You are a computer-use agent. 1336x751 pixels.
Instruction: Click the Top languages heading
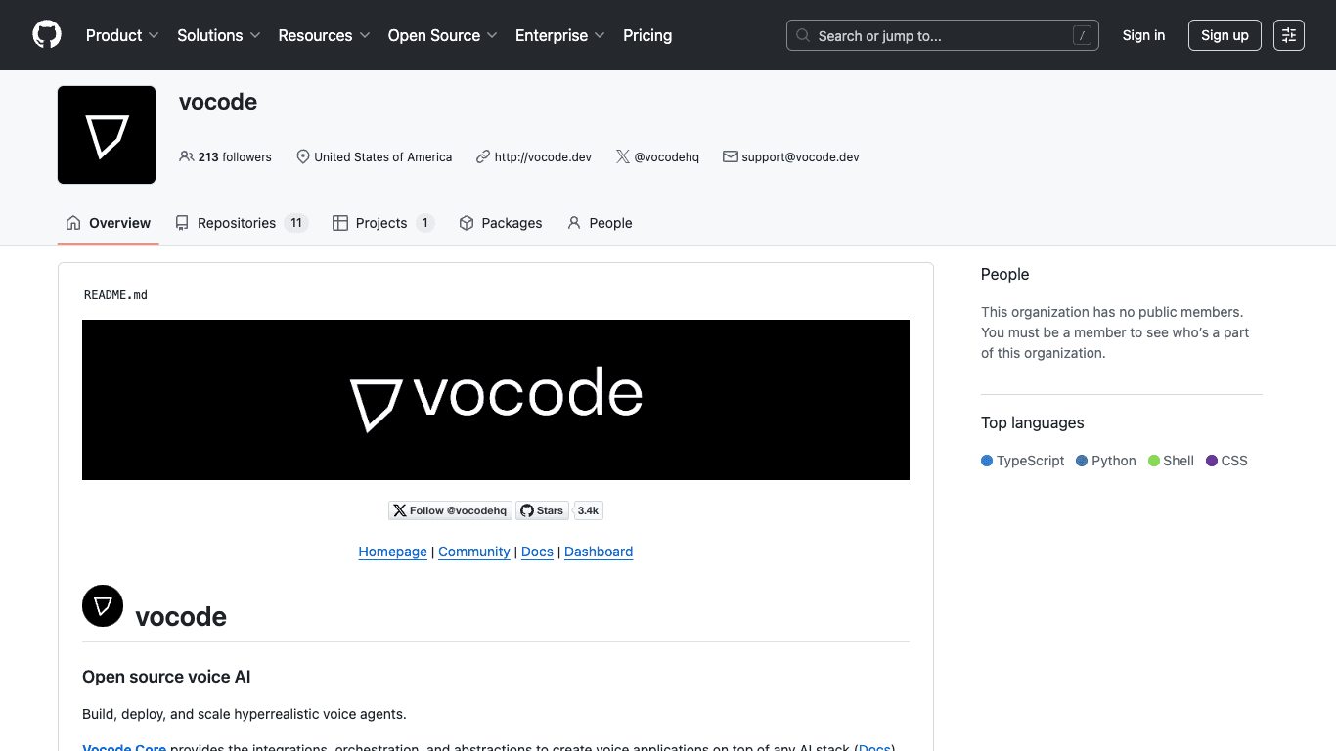1033,423
